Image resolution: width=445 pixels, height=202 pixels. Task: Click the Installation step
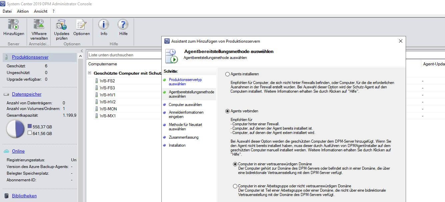click(x=177, y=145)
